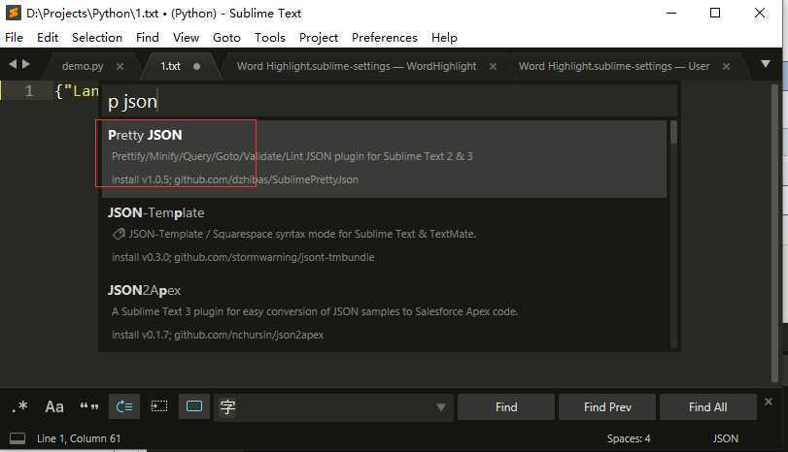
Task: Click line number 1 in the gutter
Action: point(28,91)
